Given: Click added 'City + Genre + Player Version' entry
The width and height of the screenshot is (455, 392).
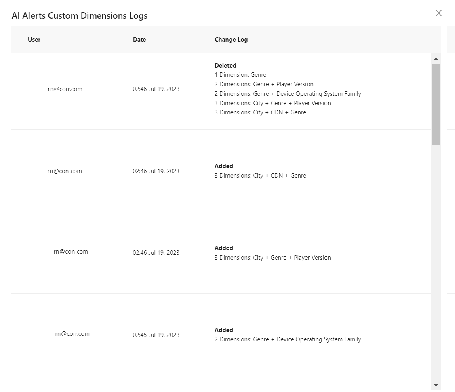Looking at the screenshot, I should coord(272,257).
